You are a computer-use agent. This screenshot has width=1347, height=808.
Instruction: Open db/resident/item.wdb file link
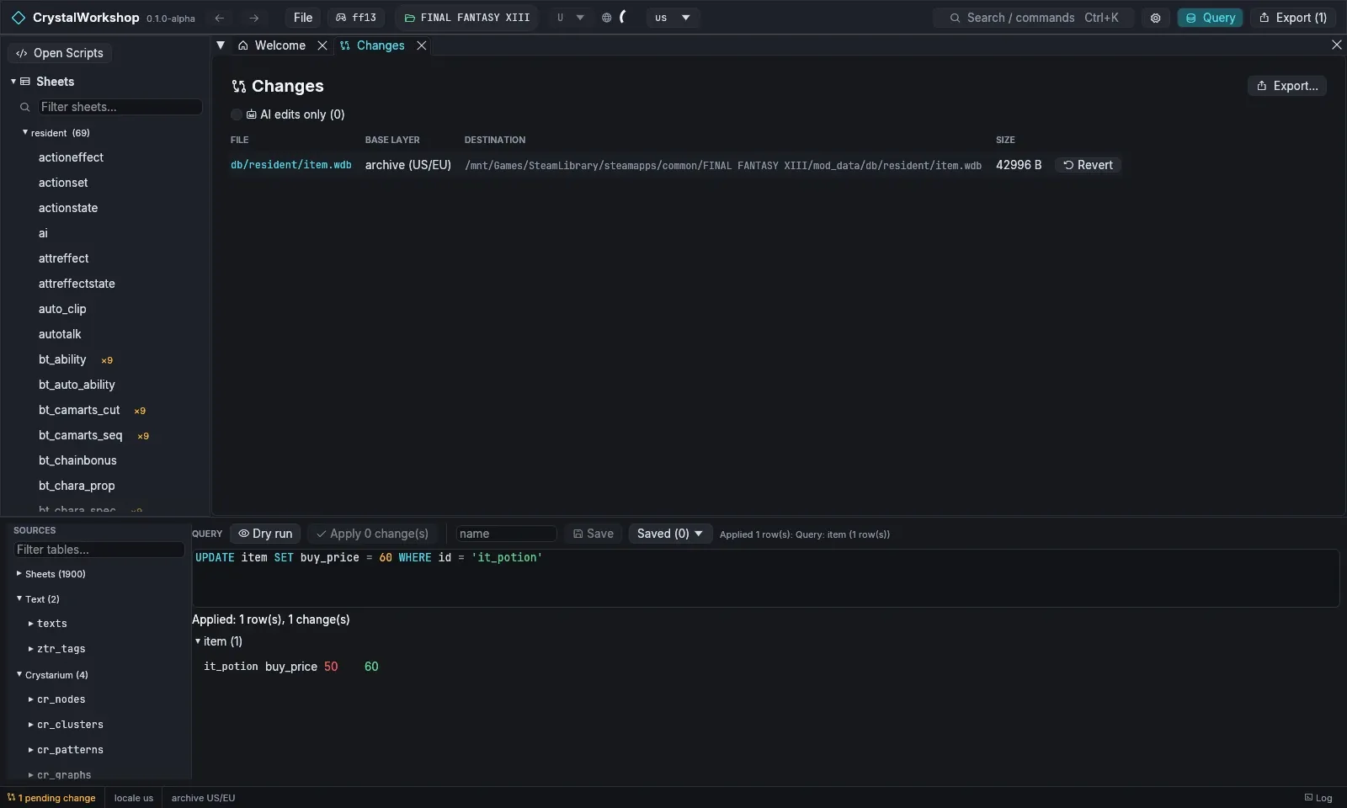point(291,165)
